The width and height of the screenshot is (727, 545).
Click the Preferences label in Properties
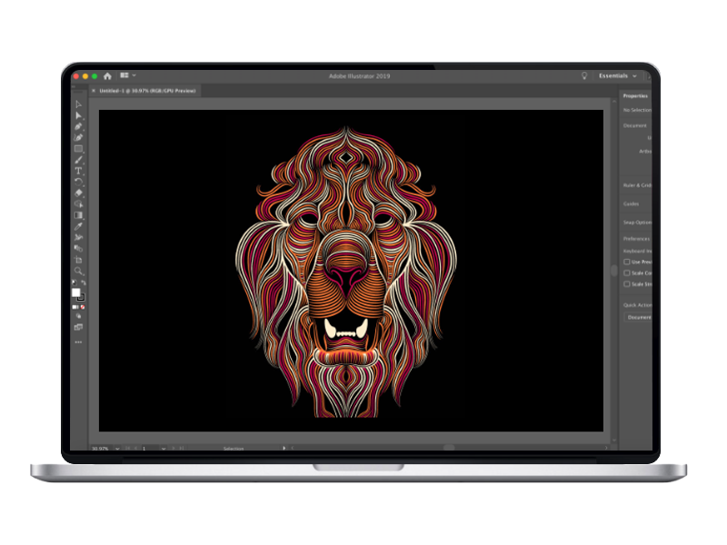pyautogui.click(x=637, y=239)
